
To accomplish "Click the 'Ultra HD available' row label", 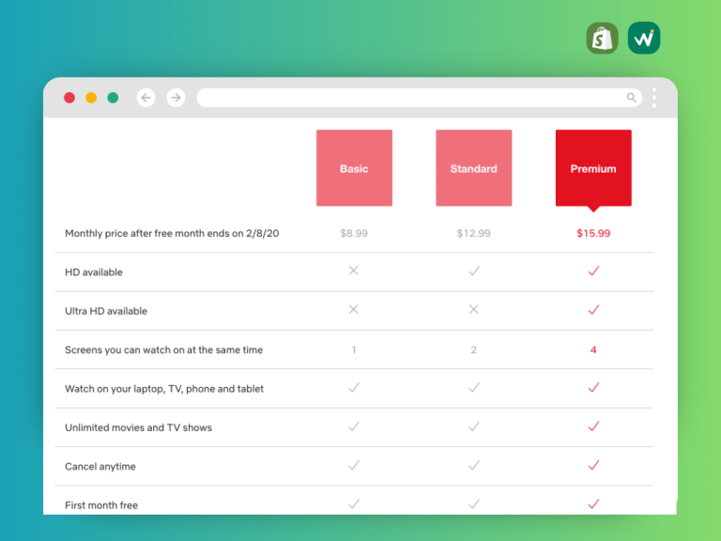I will (x=106, y=311).
